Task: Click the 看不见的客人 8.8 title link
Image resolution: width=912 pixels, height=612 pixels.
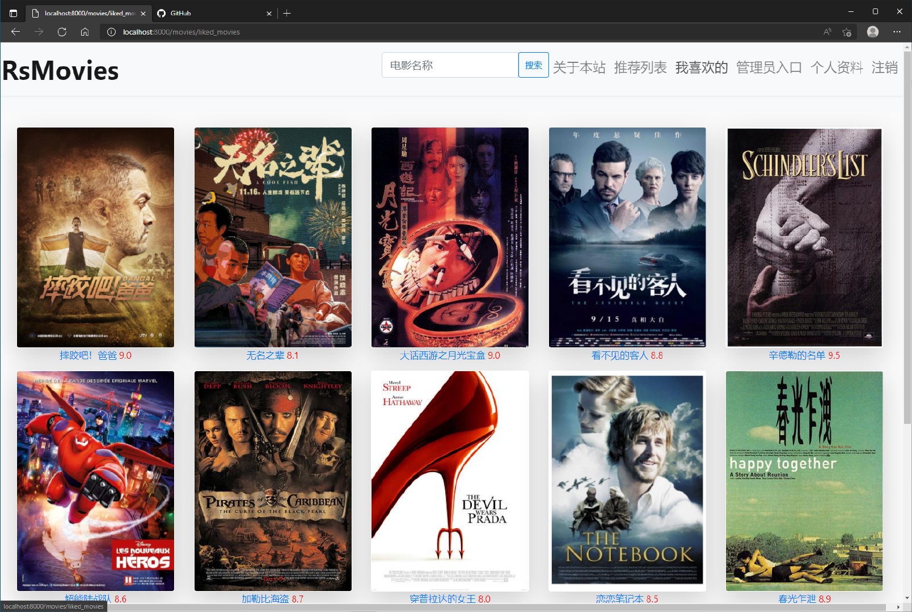Action: point(627,355)
